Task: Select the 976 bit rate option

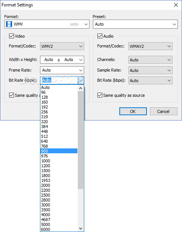Action: pos(59,156)
